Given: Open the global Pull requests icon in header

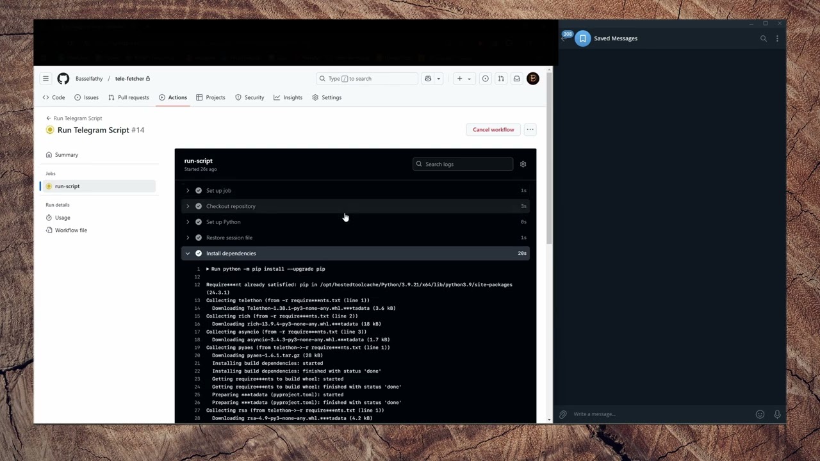Looking at the screenshot, I should coord(501,79).
